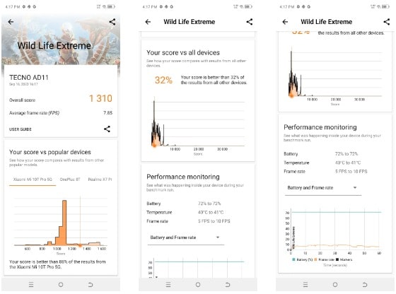This screenshot has width=396, height=294.
Task: Tap battery status icon on left phone
Action: pyautogui.click(x=112, y=6)
